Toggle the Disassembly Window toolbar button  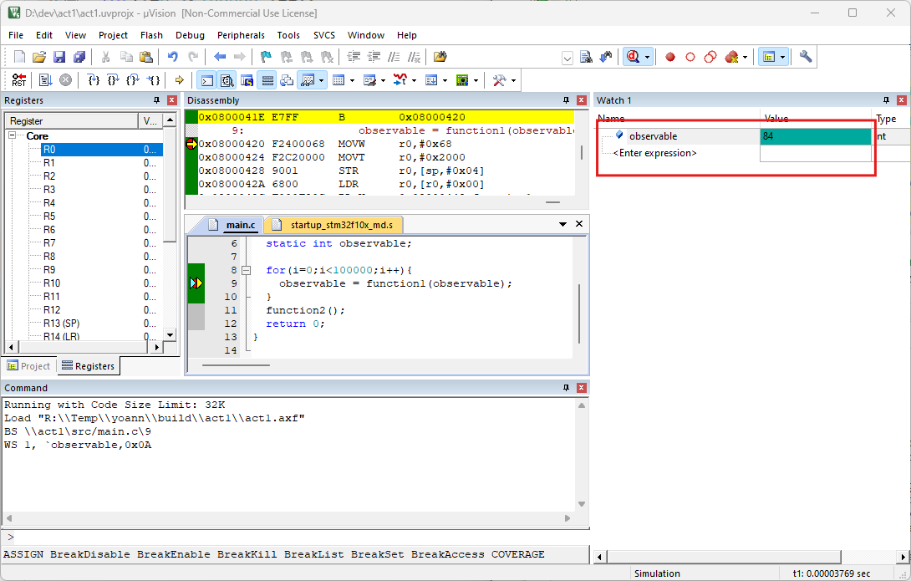(x=226, y=80)
